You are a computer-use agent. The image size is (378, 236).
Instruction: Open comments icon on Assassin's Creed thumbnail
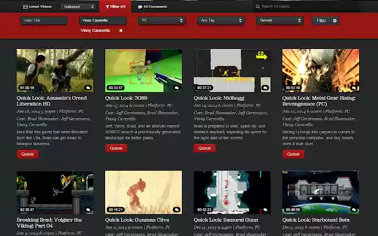tap(88, 88)
